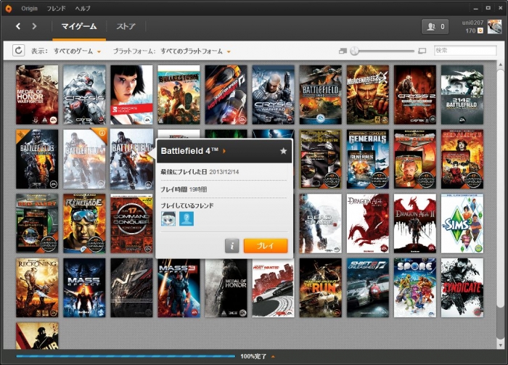Open the friends list counter button

pyautogui.click(x=435, y=27)
